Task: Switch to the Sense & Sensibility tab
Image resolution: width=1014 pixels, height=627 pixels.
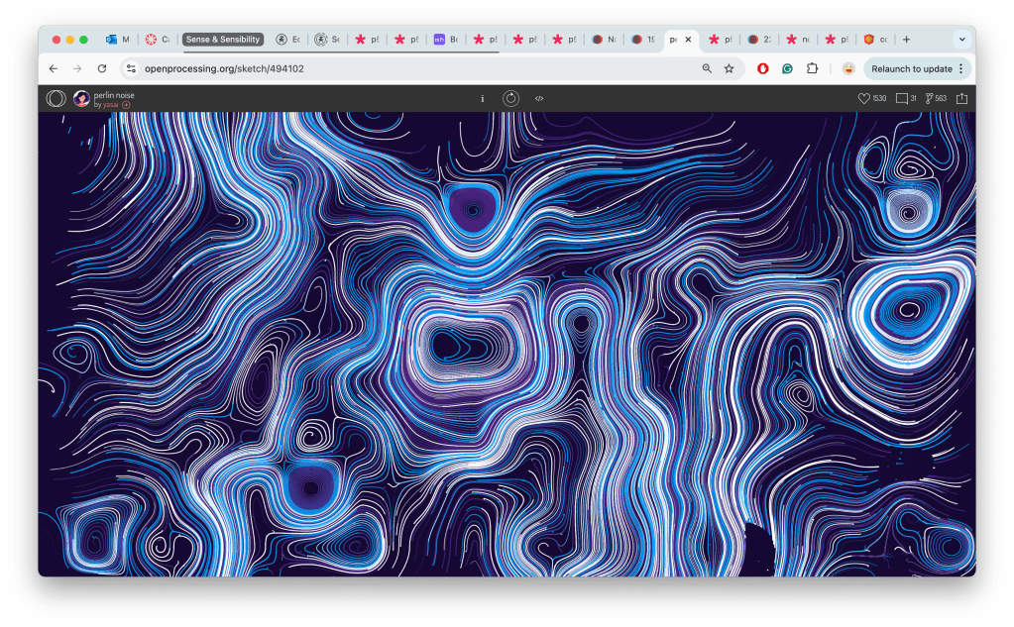Action: pos(223,40)
